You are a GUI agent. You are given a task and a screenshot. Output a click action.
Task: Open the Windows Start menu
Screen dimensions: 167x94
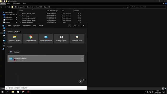2,92
